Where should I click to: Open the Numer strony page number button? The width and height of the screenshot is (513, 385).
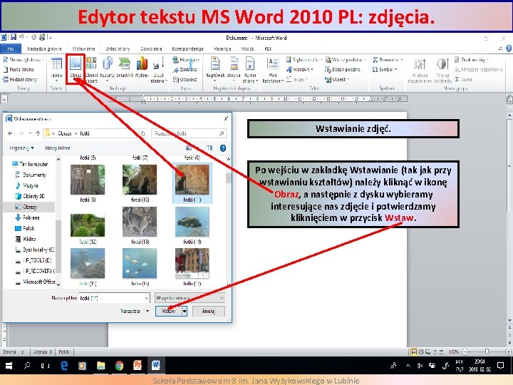click(x=250, y=69)
